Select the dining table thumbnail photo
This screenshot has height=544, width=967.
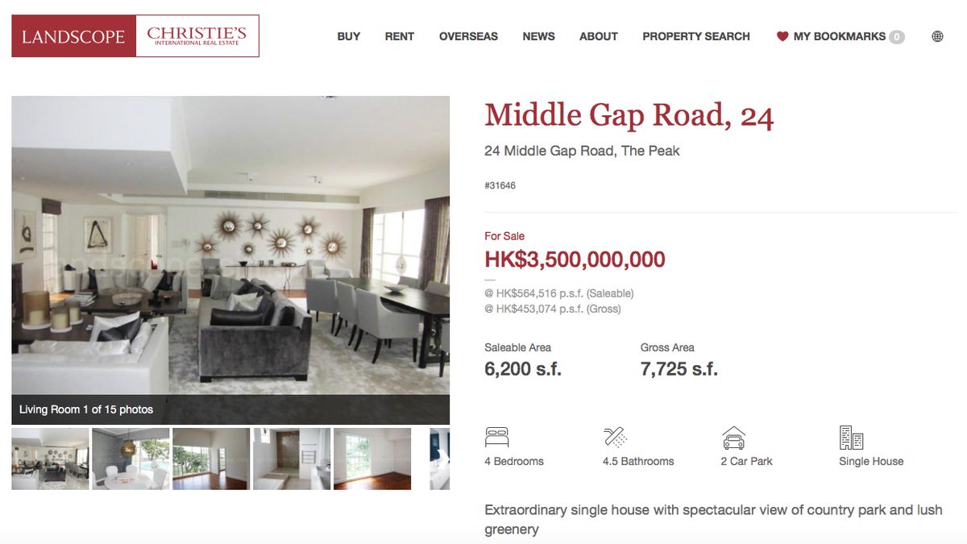click(131, 459)
